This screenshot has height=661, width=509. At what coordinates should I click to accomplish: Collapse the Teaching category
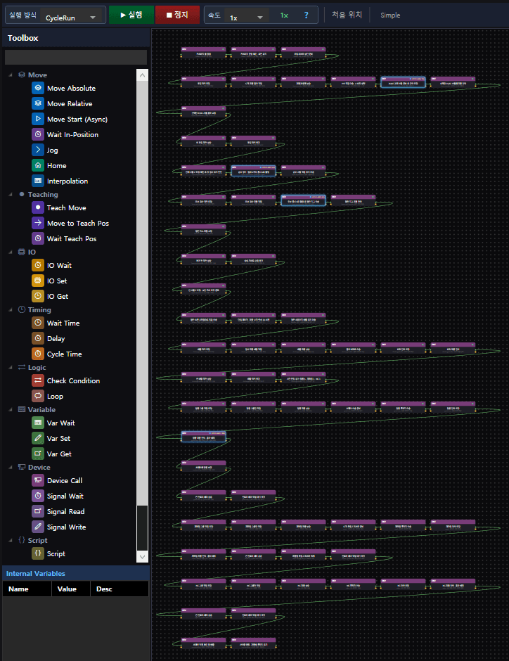point(11,195)
